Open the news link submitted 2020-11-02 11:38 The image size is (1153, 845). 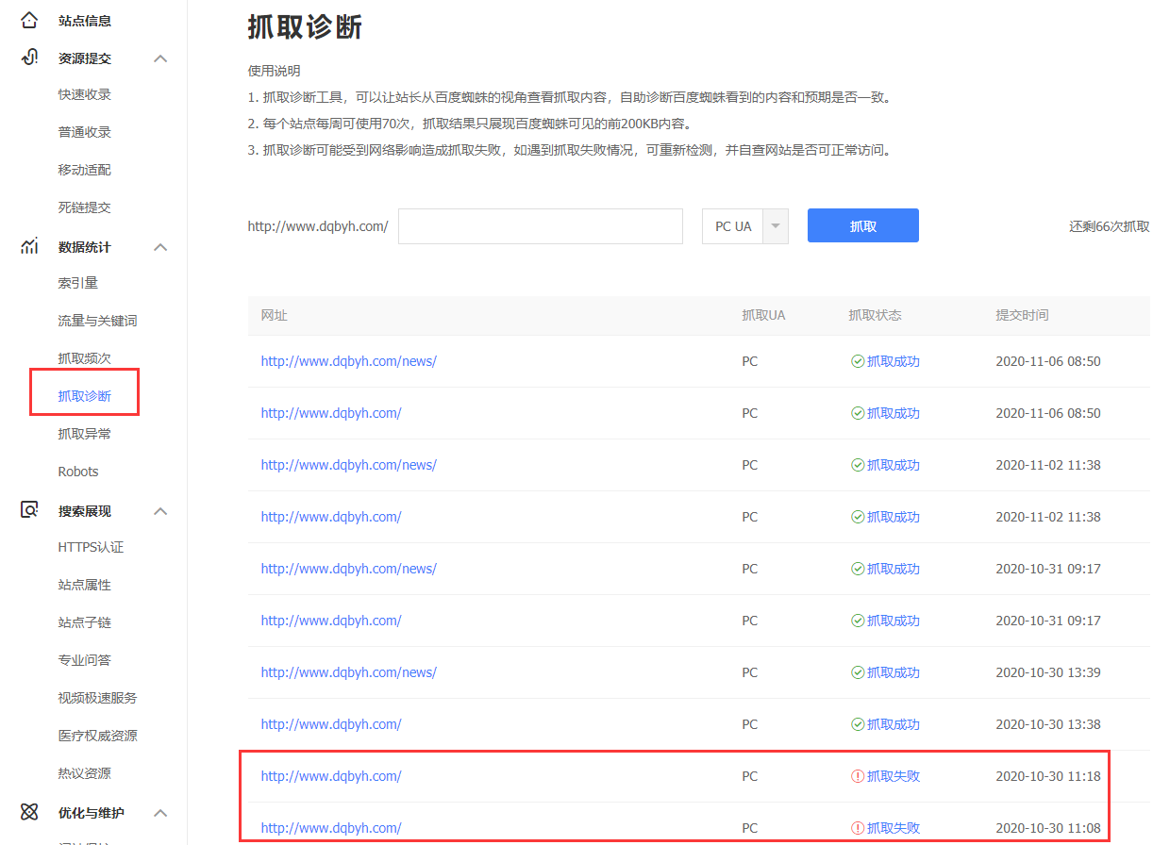[349, 465]
